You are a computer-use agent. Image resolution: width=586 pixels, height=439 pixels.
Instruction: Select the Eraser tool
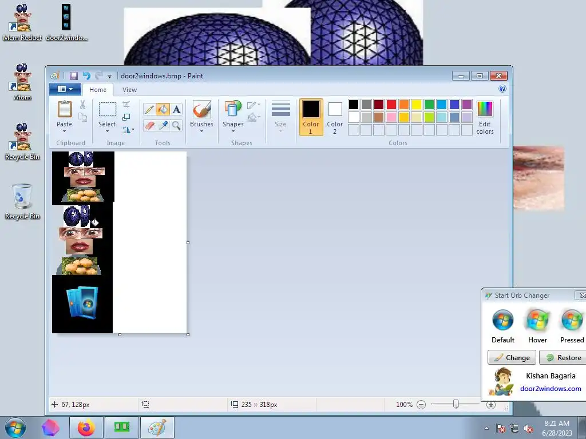(149, 125)
